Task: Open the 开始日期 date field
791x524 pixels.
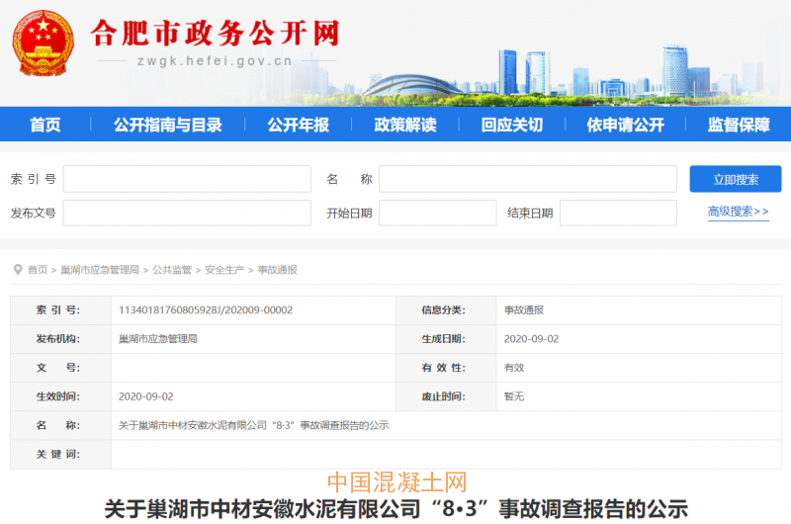Action: point(437,213)
